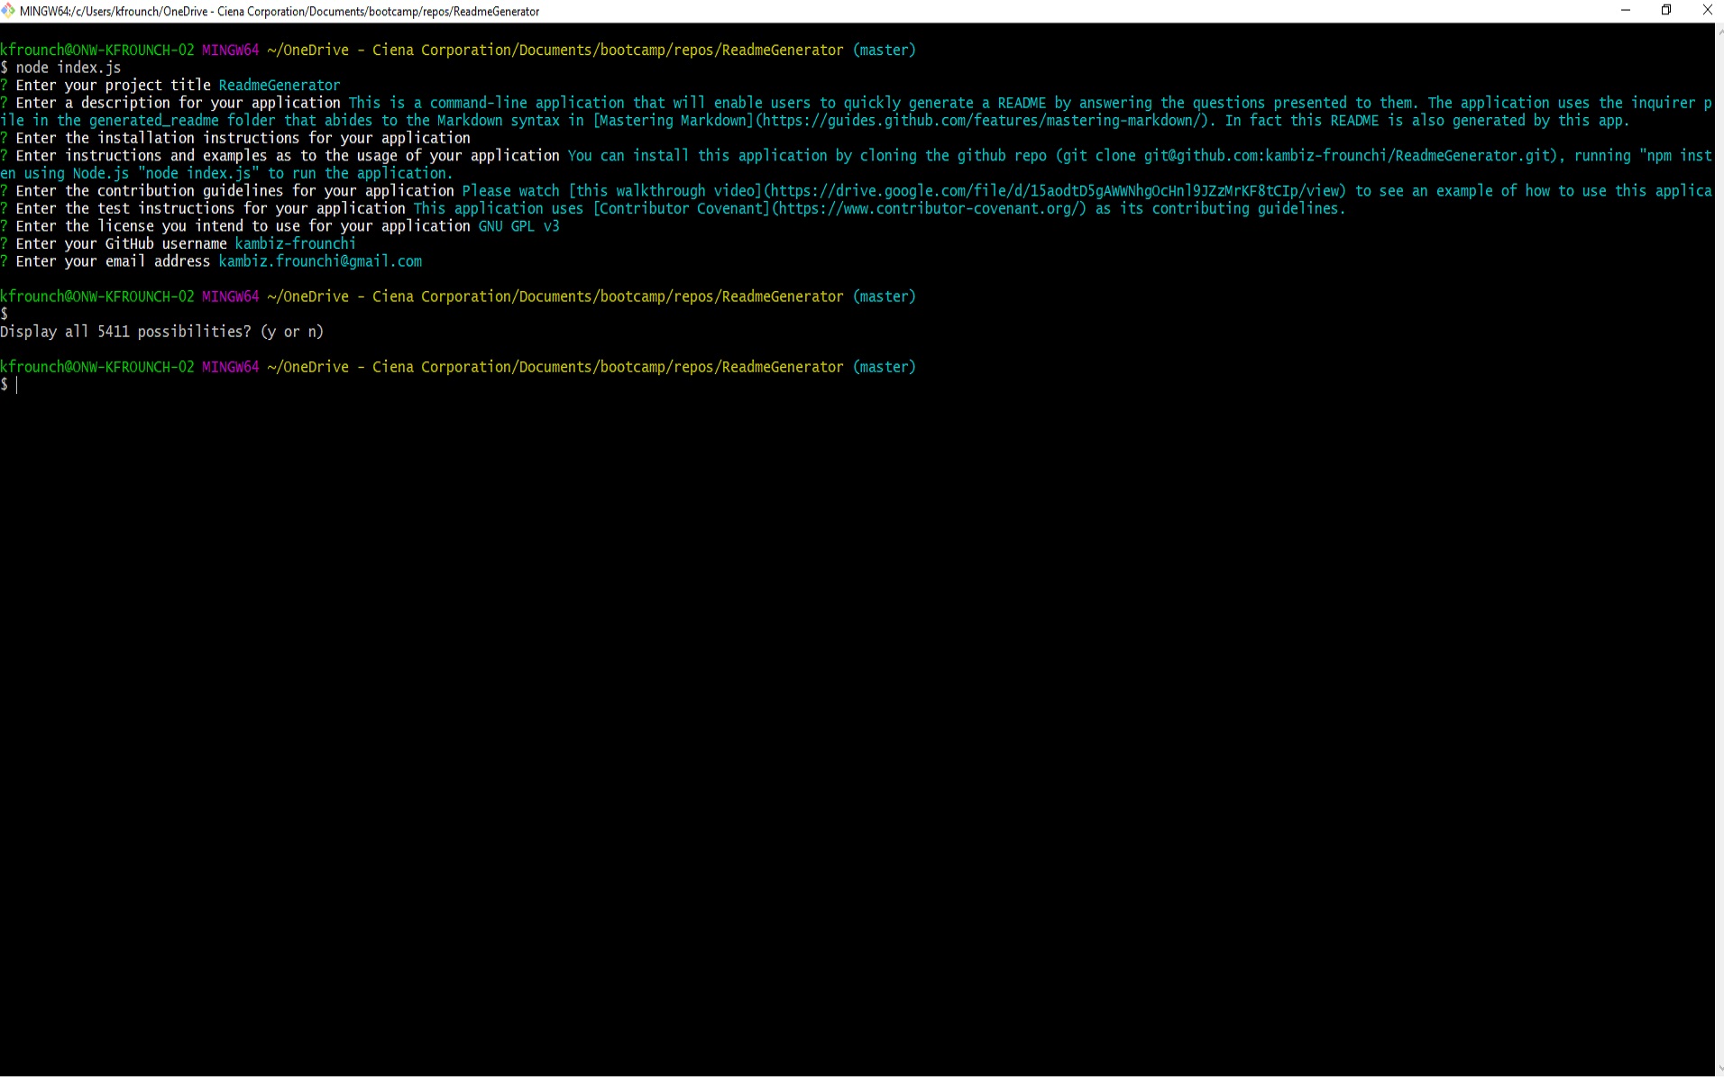Click the last prompt line at the cursor
Image resolution: width=1724 pixels, height=1077 pixels.
point(11,385)
